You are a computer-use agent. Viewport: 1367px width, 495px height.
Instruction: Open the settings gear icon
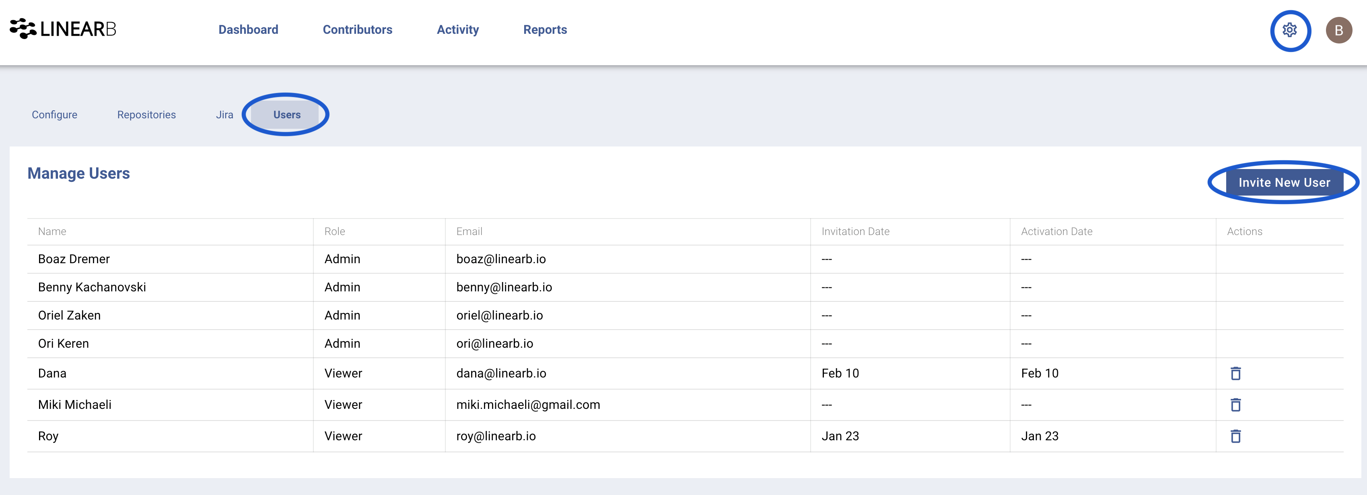[1289, 30]
